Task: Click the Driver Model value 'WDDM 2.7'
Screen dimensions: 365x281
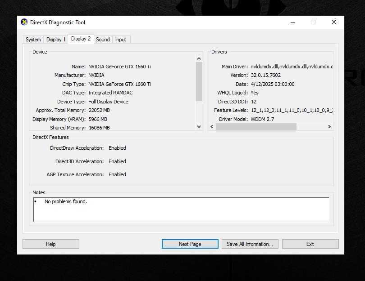Action: [262, 119]
